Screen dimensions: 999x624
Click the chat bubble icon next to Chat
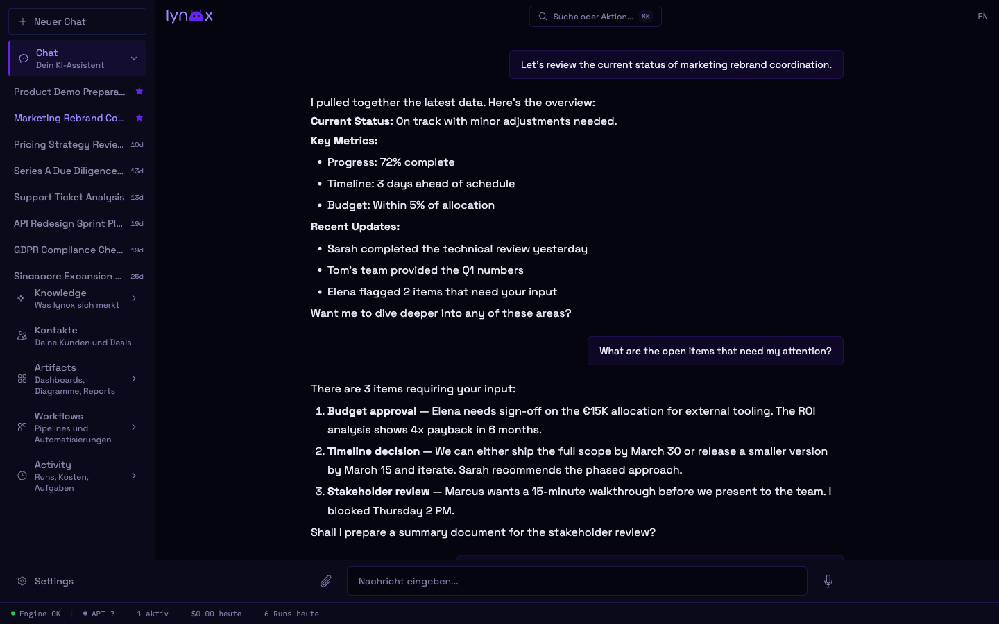24,58
